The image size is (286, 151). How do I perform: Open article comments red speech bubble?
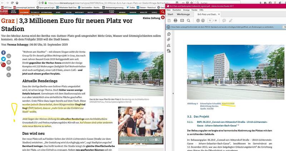4,65
